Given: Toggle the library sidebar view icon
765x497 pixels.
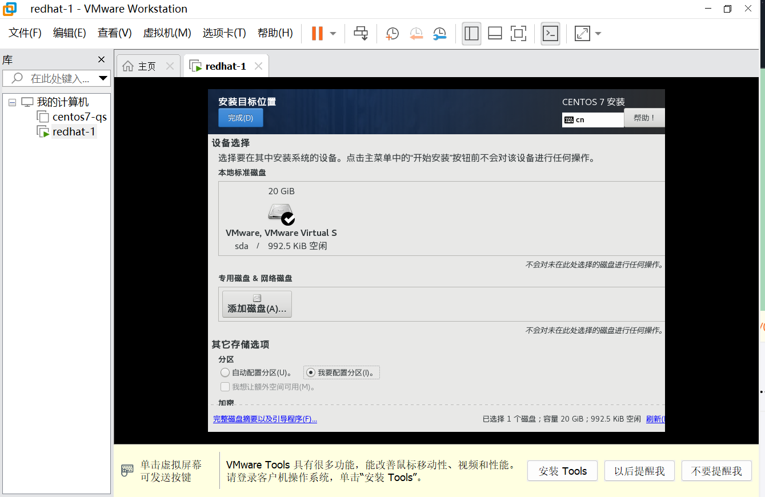Looking at the screenshot, I should pyautogui.click(x=471, y=34).
